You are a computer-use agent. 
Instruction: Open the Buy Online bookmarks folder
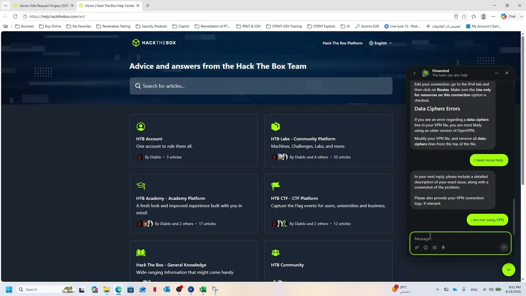50,26
